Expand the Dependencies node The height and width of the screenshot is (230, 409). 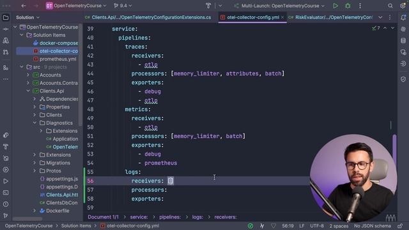[35, 99]
